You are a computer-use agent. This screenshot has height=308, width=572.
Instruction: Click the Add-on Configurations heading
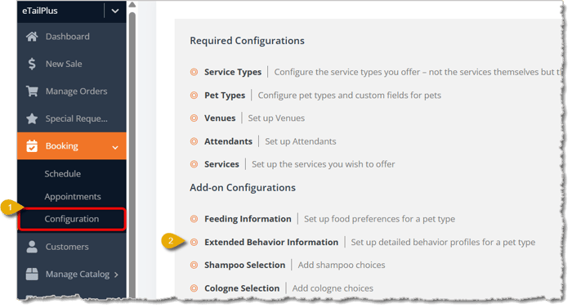click(x=243, y=188)
